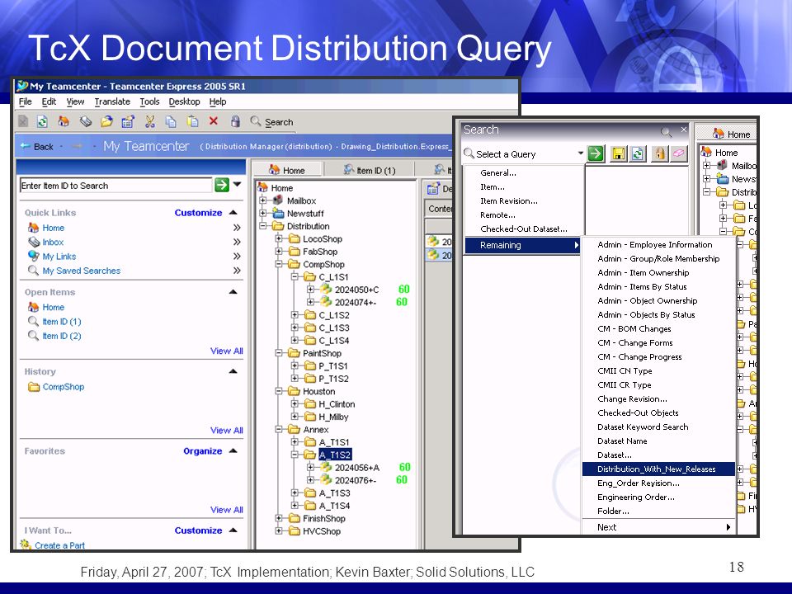Collapse the Distribution folder in tree

(262, 226)
